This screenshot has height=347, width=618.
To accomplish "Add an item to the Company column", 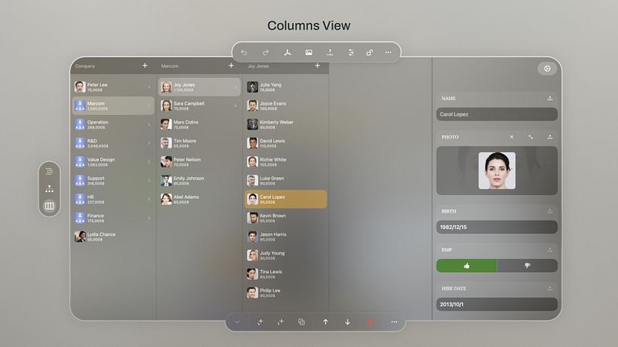I will click(144, 66).
